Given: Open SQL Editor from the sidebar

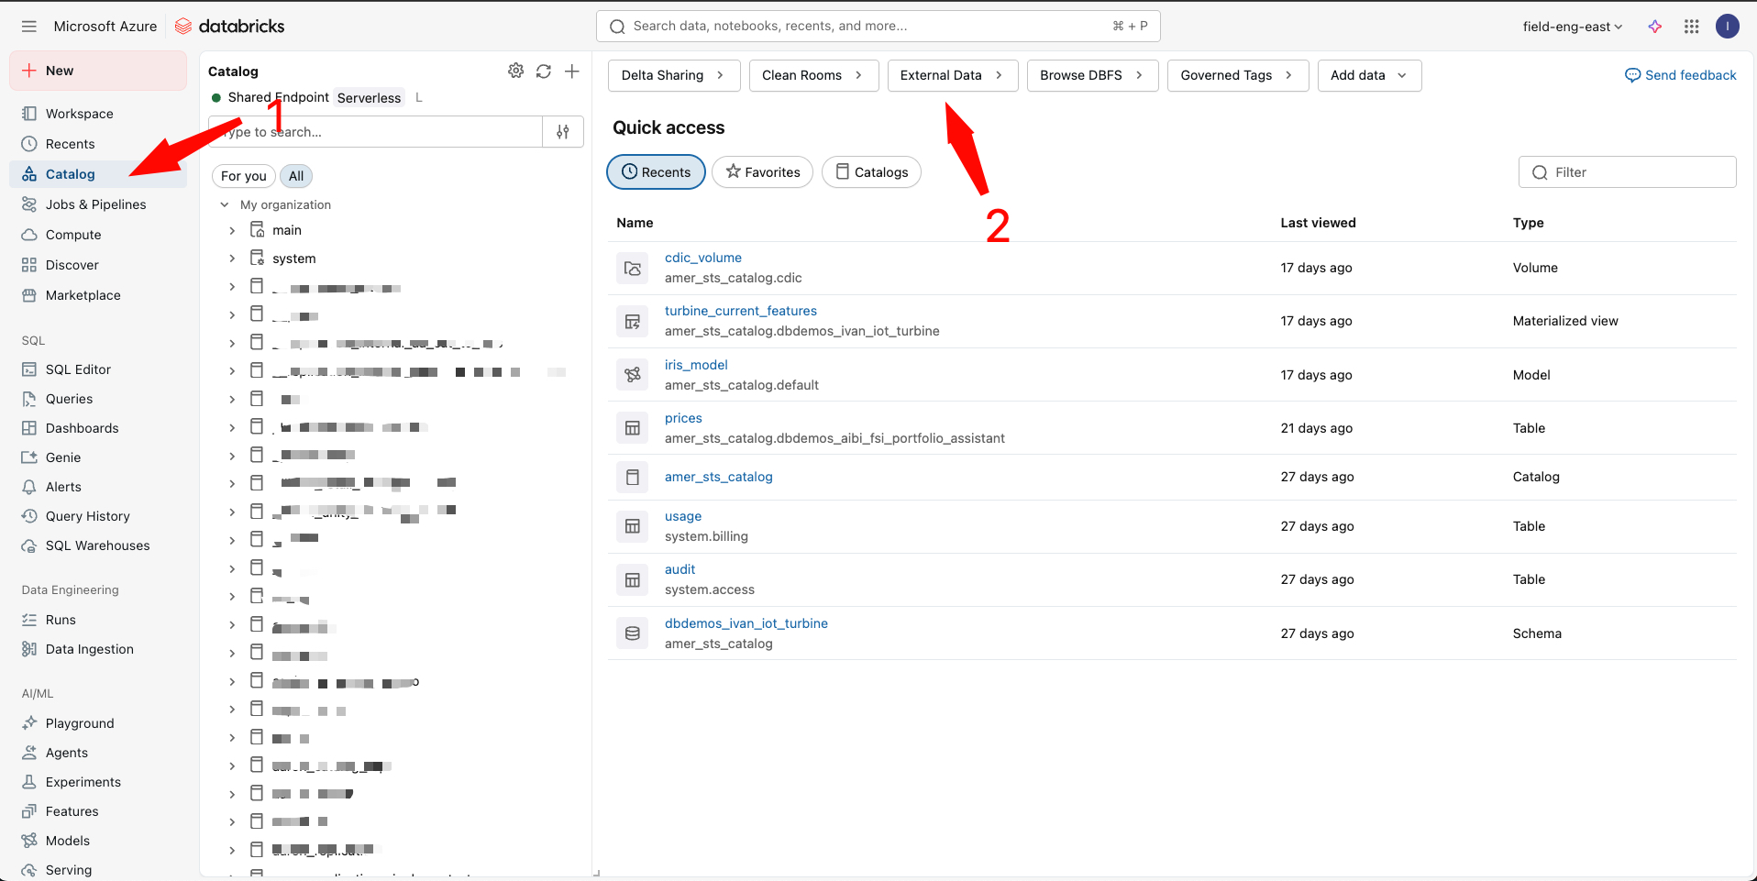Looking at the screenshot, I should pos(78,369).
